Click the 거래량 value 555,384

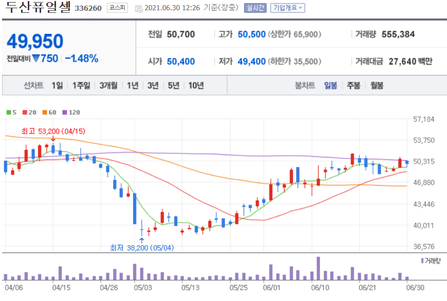click(398, 34)
